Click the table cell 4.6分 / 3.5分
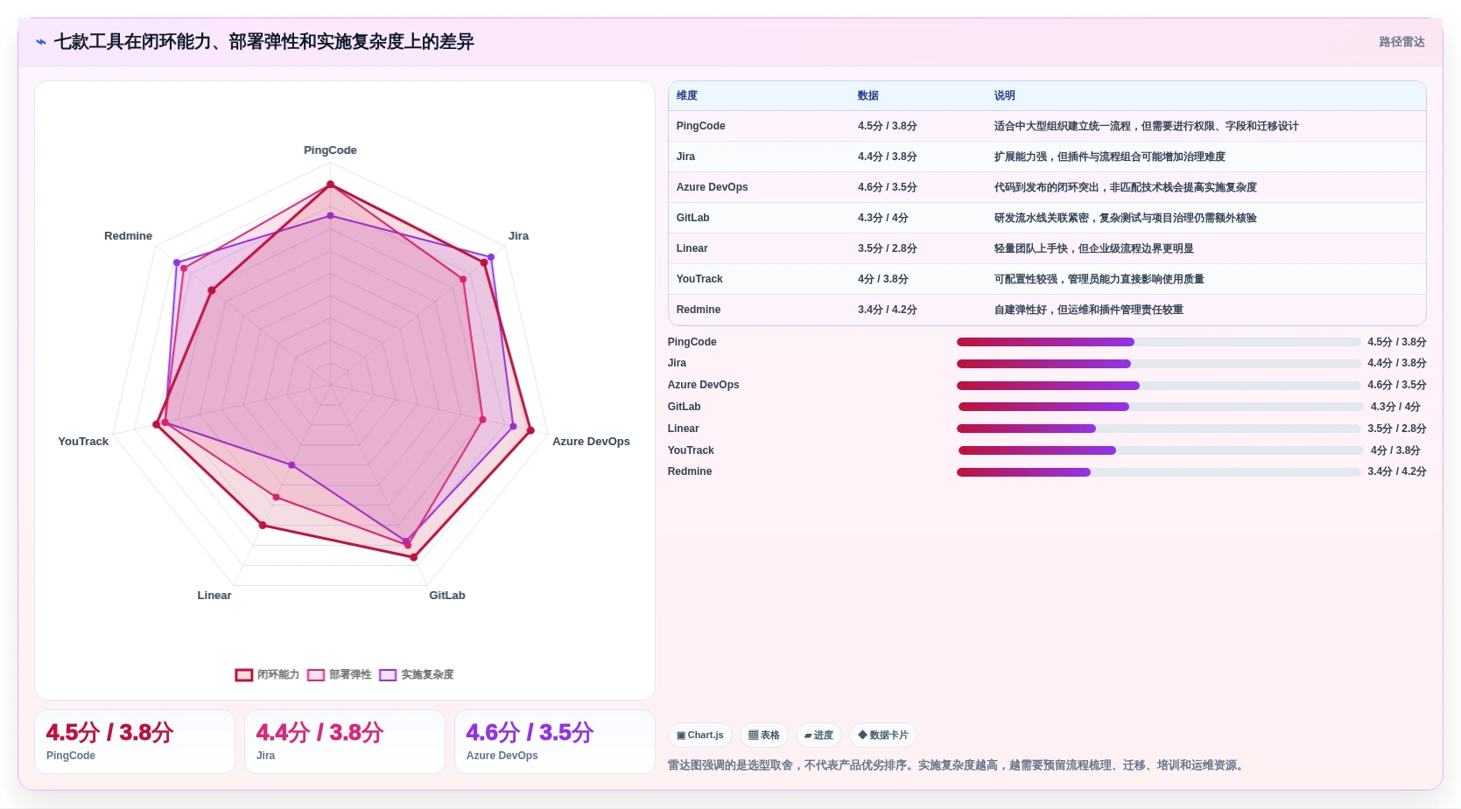Viewport: 1461px width, 809px height. pos(888,187)
